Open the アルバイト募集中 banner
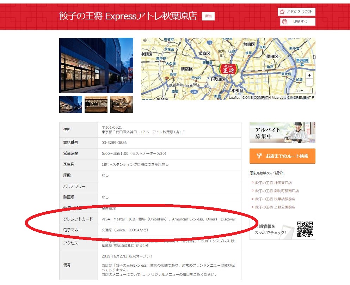Screen dimensions: 350x285 point(282,133)
